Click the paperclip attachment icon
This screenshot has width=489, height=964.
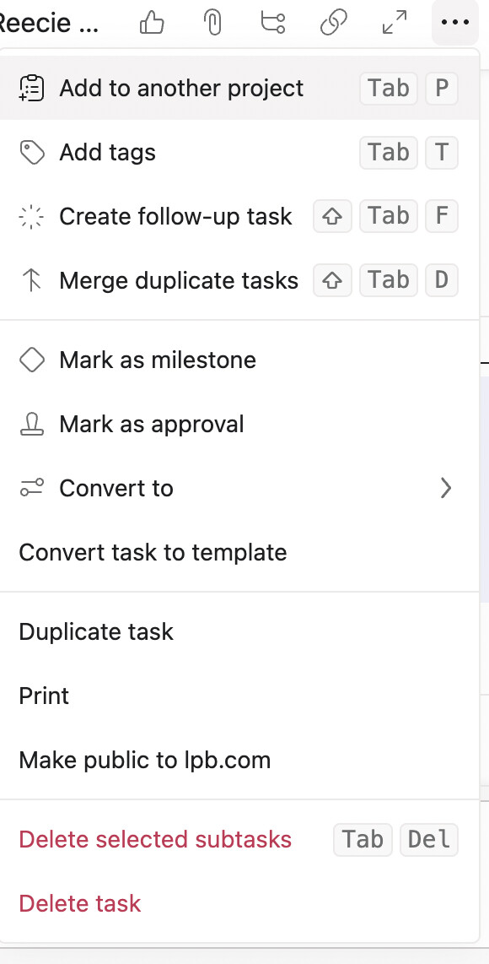pyautogui.click(x=212, y=24)
